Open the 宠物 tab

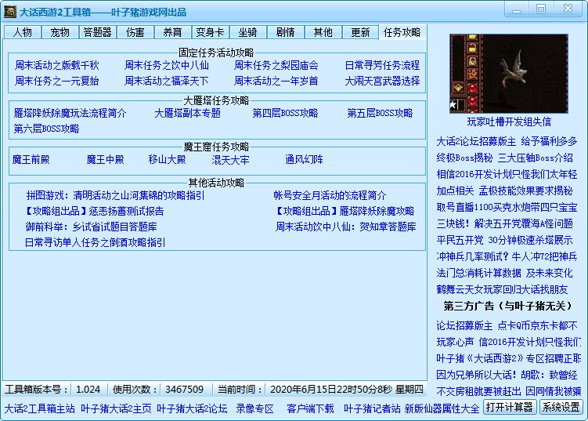pyautogui.click(x=60, y=32)
